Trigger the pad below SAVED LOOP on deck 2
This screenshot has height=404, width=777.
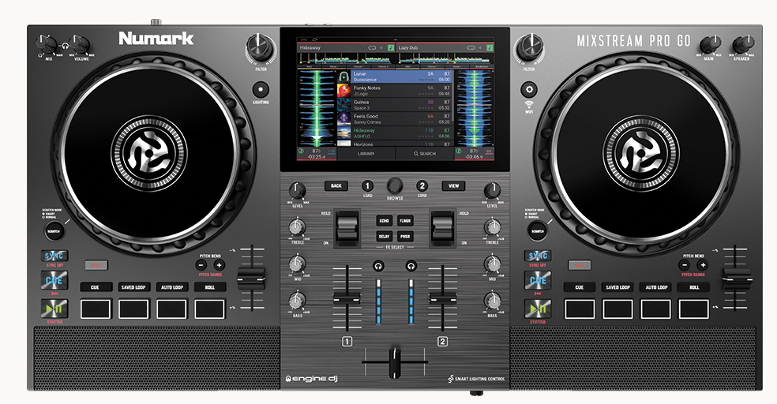point(617,309)
